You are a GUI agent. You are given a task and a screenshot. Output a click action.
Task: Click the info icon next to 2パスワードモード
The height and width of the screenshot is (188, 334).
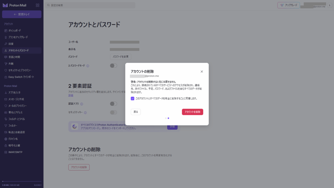coord(88,66)
